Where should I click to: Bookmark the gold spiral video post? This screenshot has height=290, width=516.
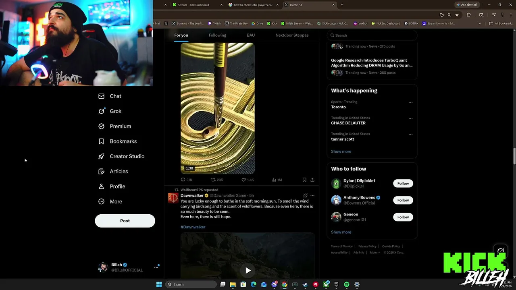304,180
